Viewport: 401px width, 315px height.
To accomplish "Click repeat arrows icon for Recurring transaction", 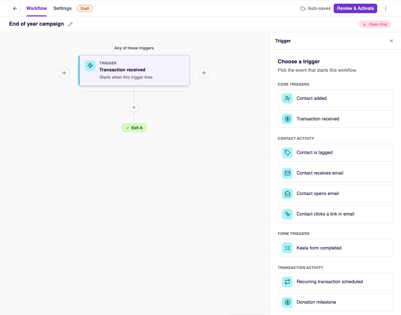I will tap(287, 282).
